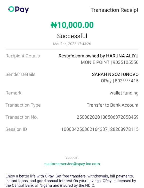Click the OPay footer disclaimer paragraph
This screenshot has width=144, height=188.
(x=71, y=181)
